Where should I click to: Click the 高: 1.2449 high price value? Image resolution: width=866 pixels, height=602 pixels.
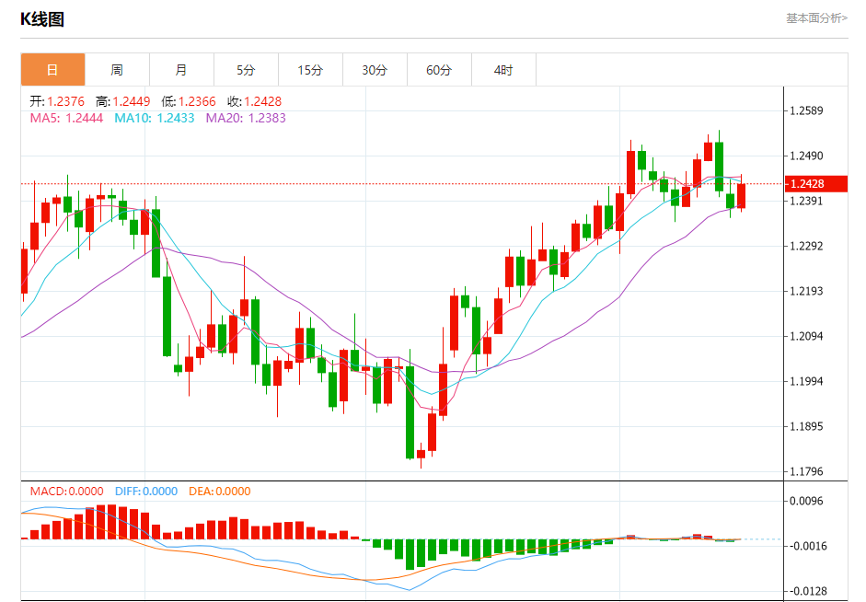[x=122, y=101]
